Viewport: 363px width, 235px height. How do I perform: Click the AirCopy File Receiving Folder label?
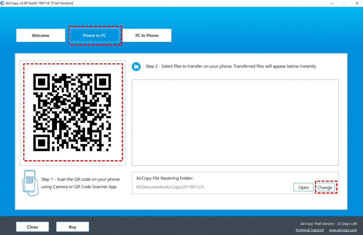point(164,178)
